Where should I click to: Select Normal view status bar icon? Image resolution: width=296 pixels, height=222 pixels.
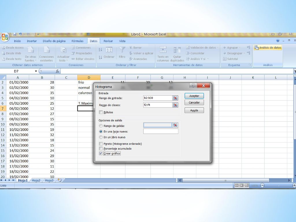point(236,185)
